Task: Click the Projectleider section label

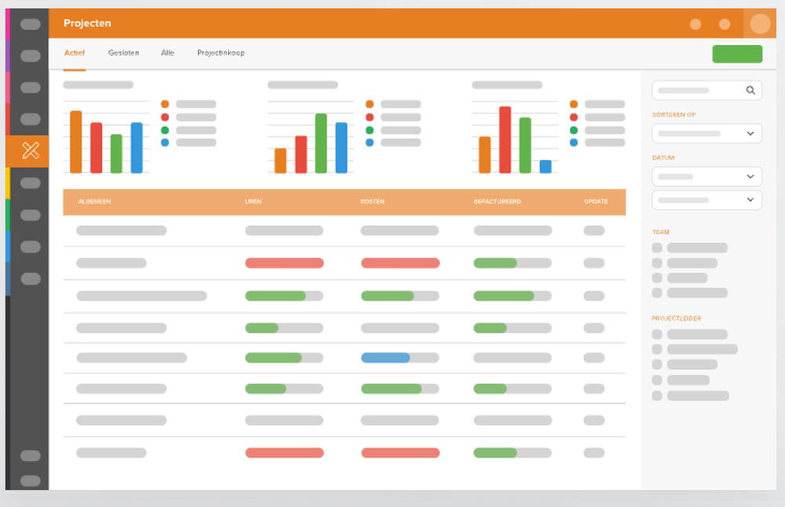Action: pos(677,319)
